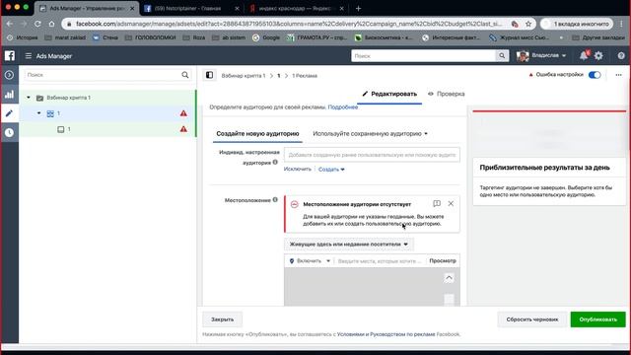The width and height of the screenshot is (631, 355).
Task: Click the Просмотр button in location box
Action: [443, 260]
